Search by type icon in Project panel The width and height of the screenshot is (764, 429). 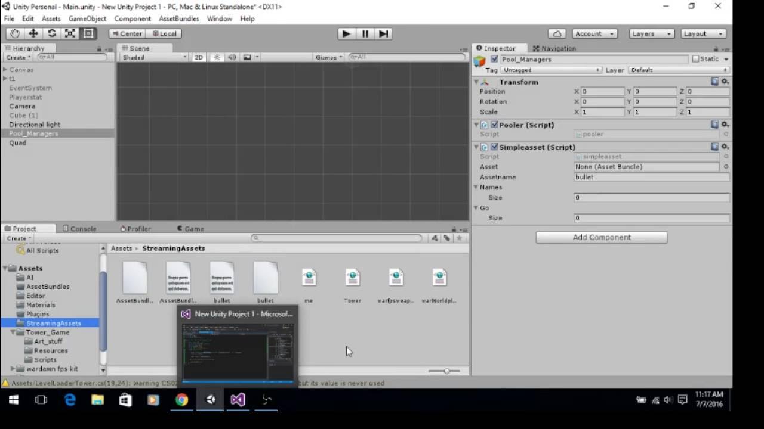(x=435, y=238)
